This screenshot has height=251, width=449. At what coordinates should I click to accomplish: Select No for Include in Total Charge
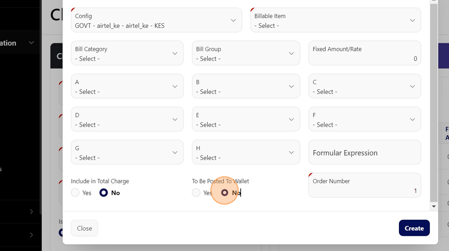(104, 193)
